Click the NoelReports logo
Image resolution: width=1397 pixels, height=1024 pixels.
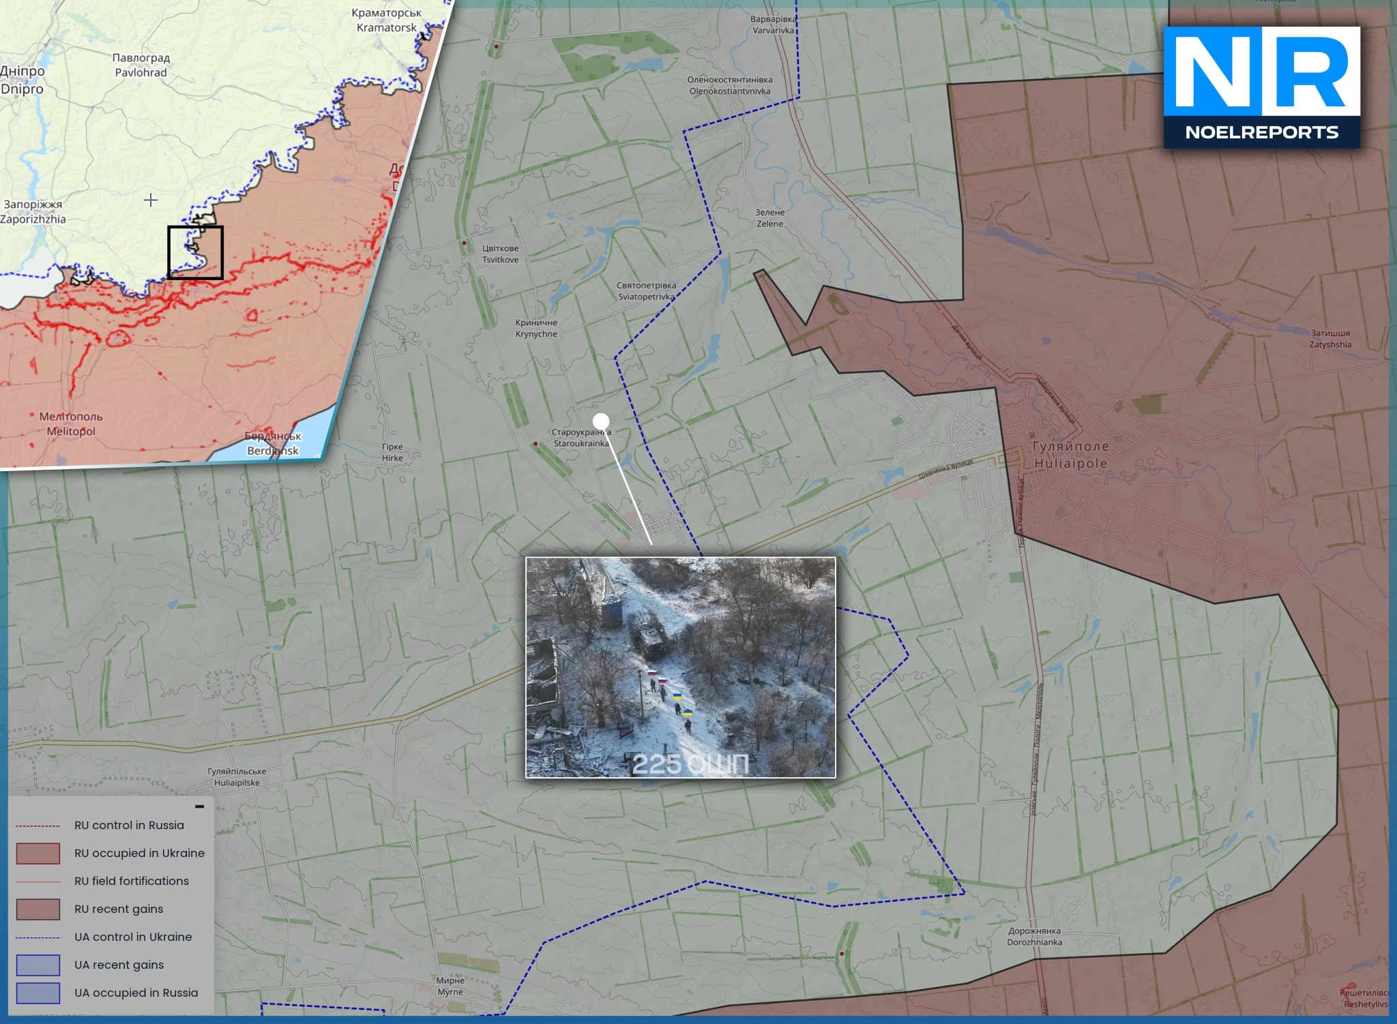1262,87
